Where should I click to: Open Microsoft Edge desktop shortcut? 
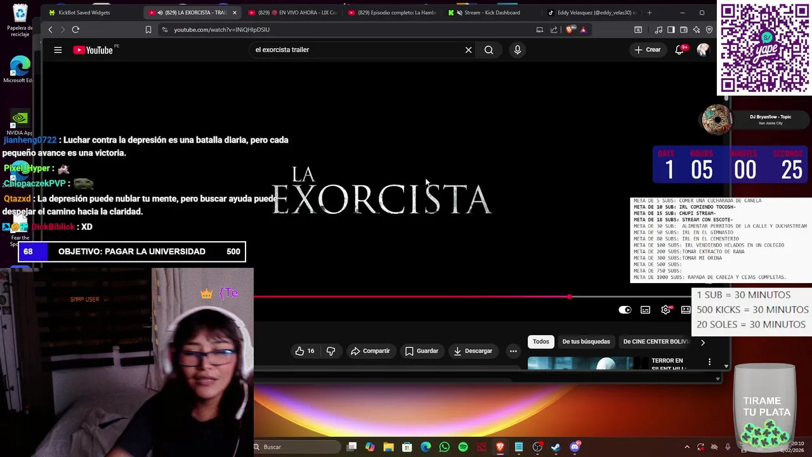tap(19, 70)
